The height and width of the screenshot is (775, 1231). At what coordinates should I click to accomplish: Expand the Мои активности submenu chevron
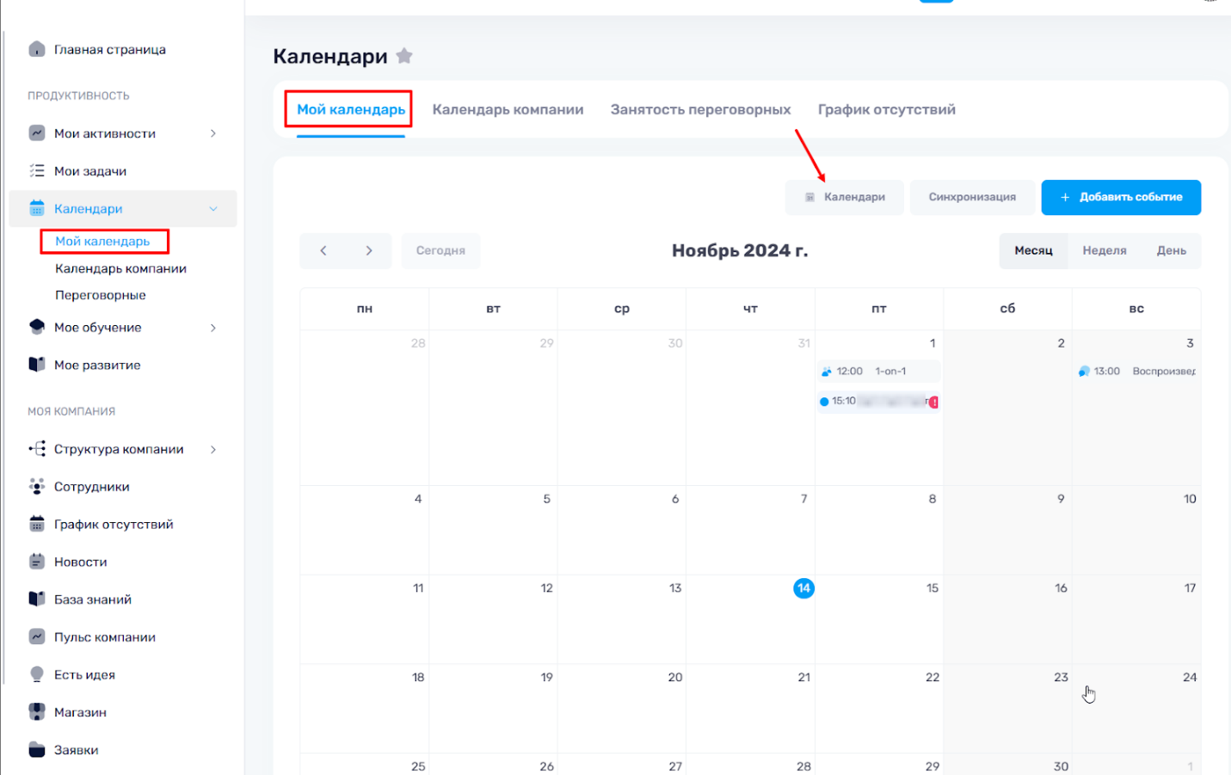(x=213, y=133)
